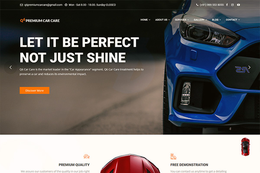Click the phone icon beside phone number
The height and width of the screenshot is (173, 260).
[x=197, y=5]
